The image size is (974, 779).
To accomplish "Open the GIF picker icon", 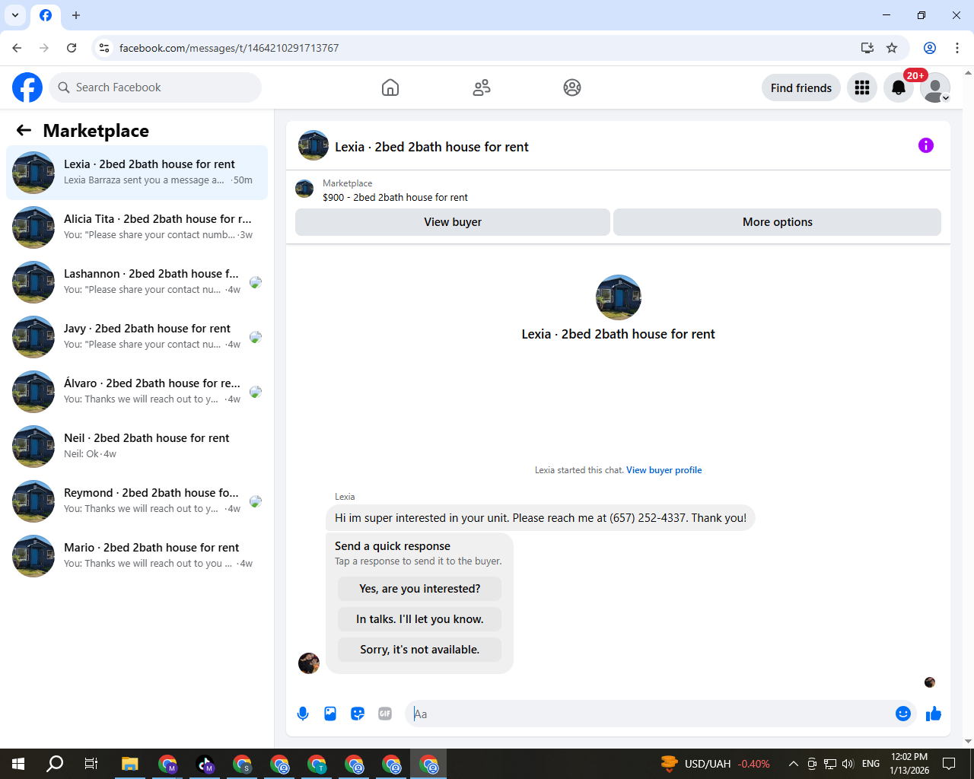I will coord(385,714).
